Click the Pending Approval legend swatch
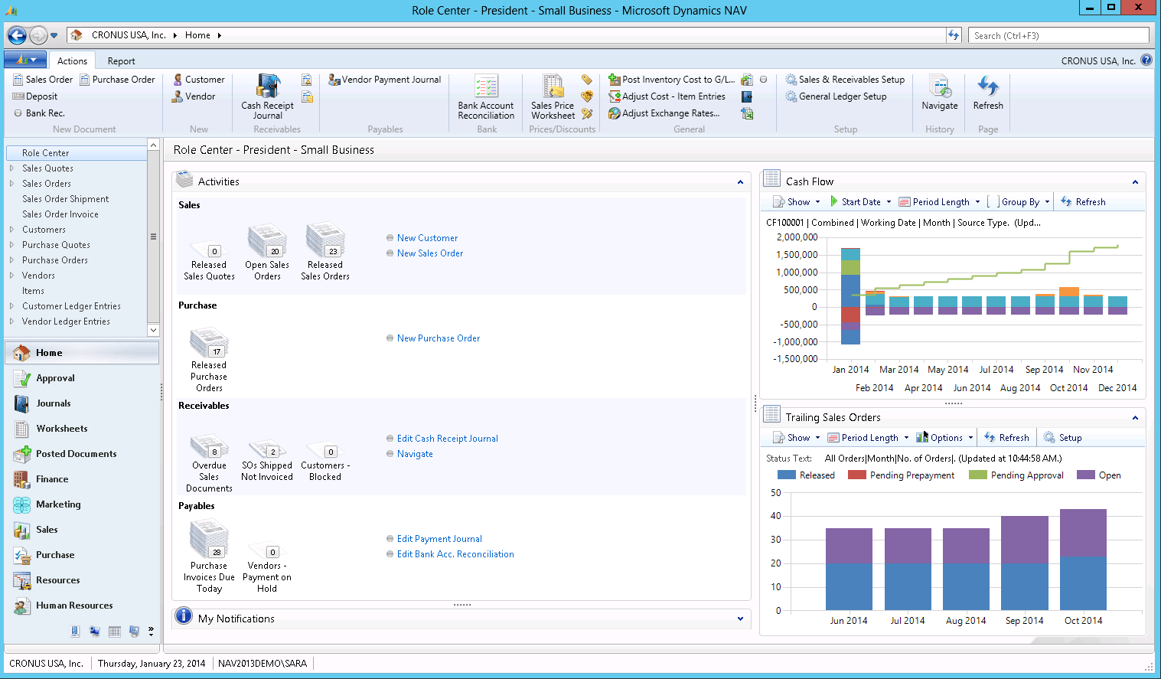 coord(977,475)
